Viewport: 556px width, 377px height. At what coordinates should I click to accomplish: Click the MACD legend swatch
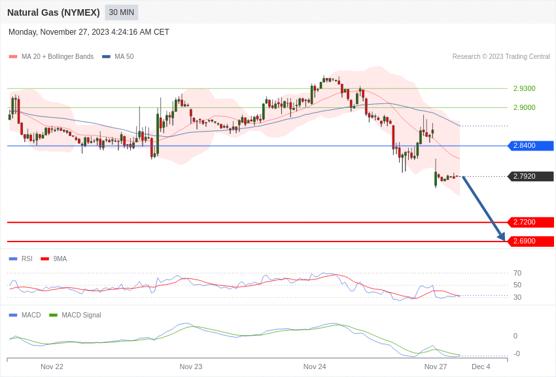click(13, 315)
